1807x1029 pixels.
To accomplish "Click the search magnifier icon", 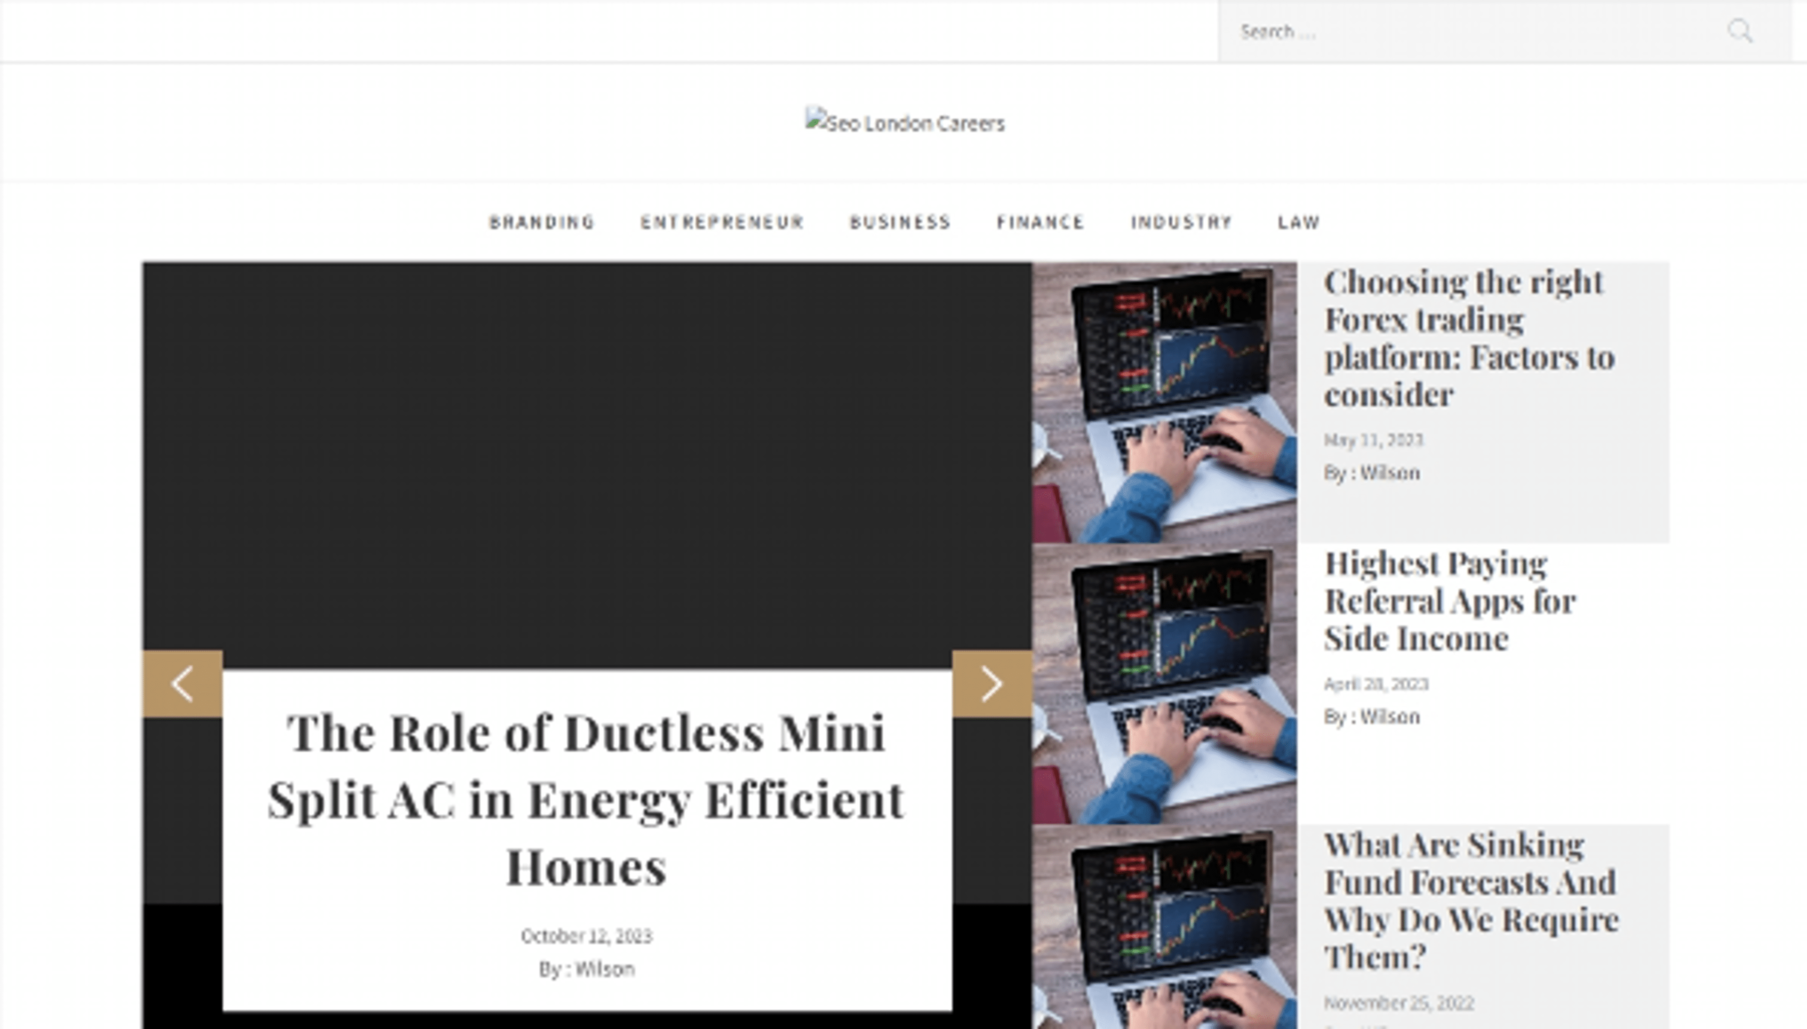I will tap(1739, 31).
